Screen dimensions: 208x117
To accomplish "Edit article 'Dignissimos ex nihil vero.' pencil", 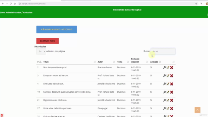I will 168,100.
